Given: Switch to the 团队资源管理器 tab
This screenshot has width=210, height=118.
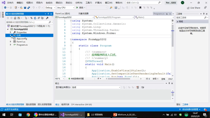Looking at the screenshot, I should (45, 105).
